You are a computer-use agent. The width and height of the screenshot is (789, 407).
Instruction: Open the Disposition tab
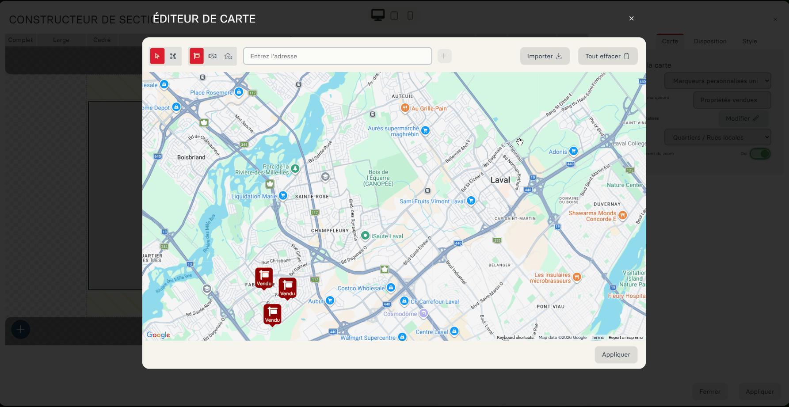710,41
